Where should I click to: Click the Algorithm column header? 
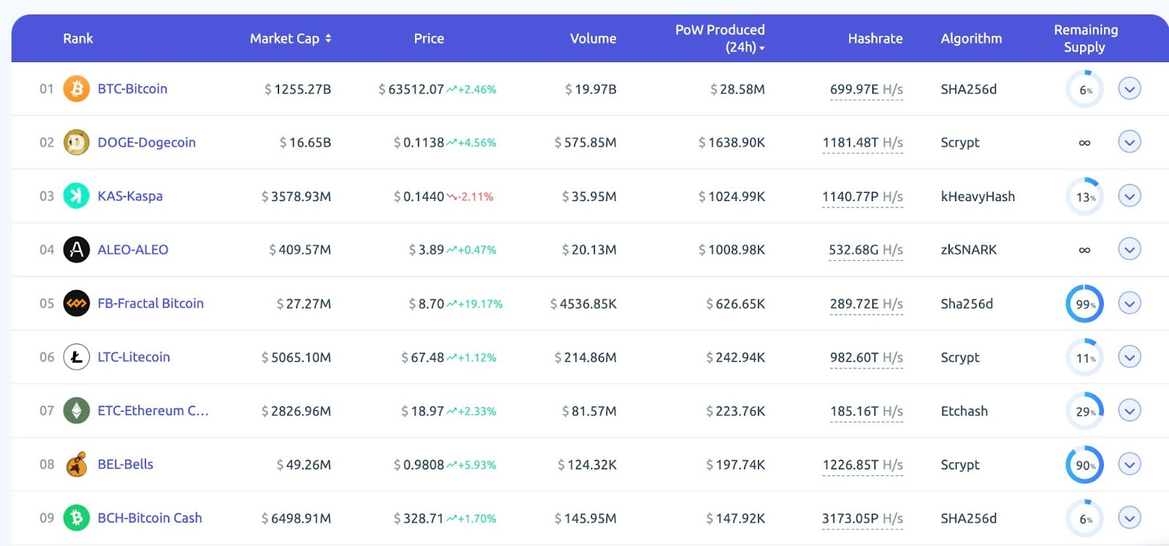point(971,39)
